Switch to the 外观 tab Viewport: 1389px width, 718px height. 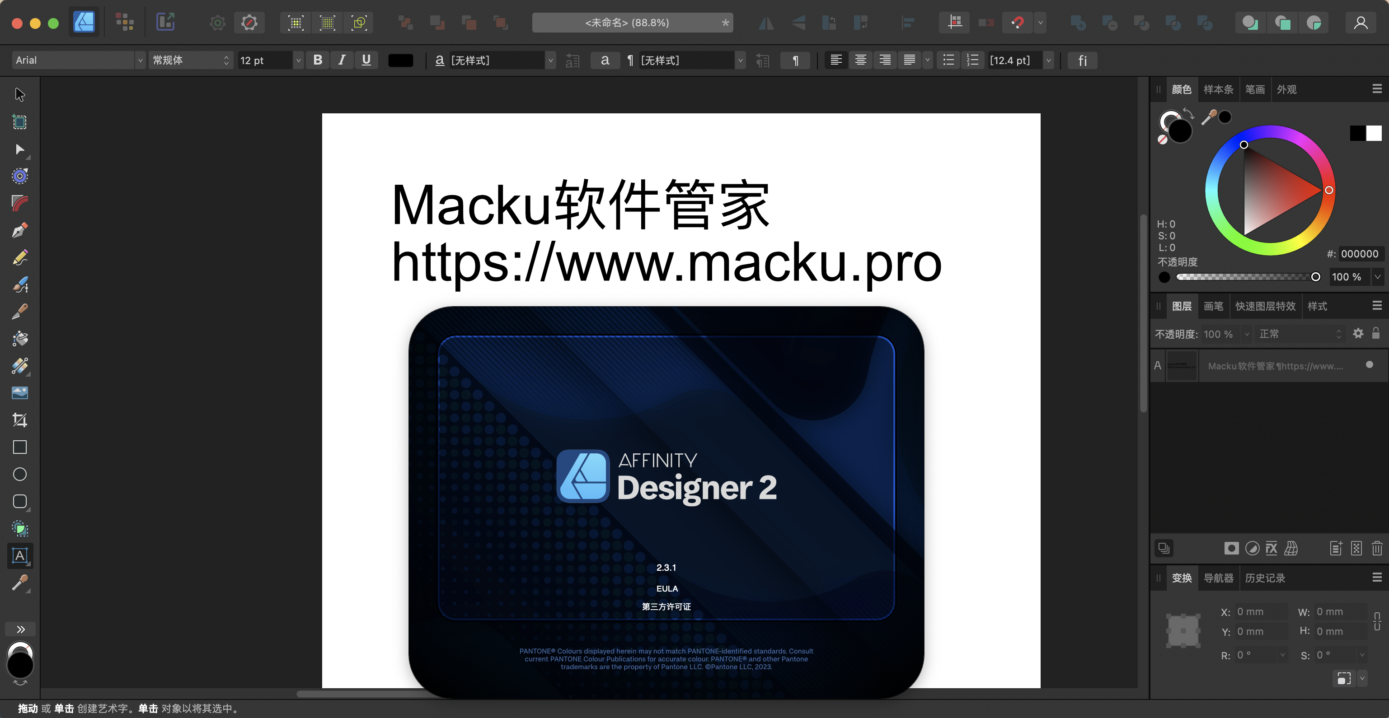tap(1286, 89)
